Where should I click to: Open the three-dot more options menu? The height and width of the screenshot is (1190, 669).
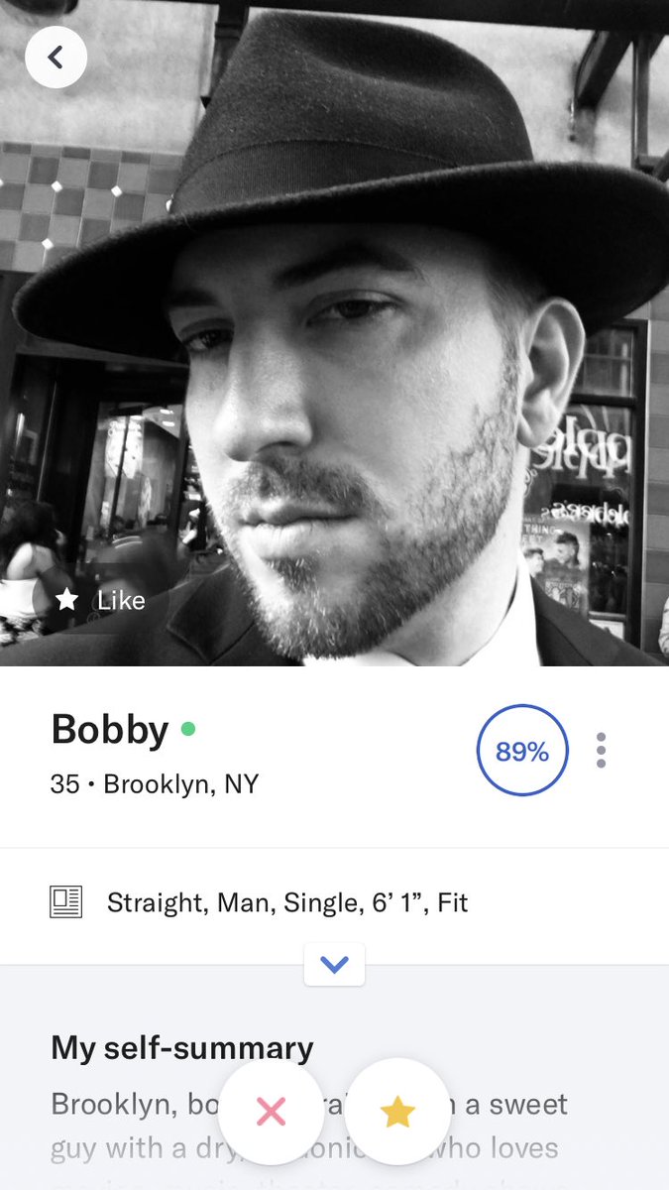tap(601, 751)
